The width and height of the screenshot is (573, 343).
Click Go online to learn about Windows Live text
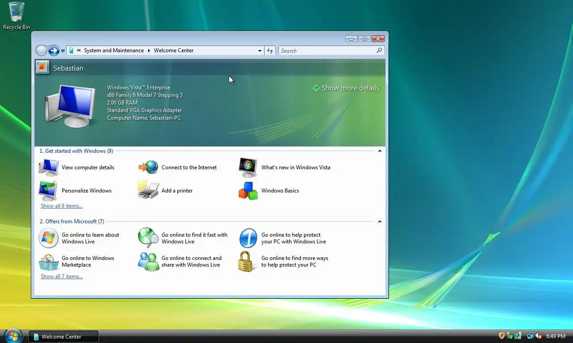pyautogui.click(x=90, y=238)
